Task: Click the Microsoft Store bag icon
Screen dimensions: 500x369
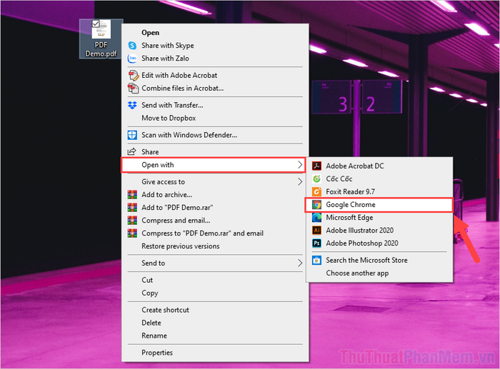Action: tap(316, 261)
